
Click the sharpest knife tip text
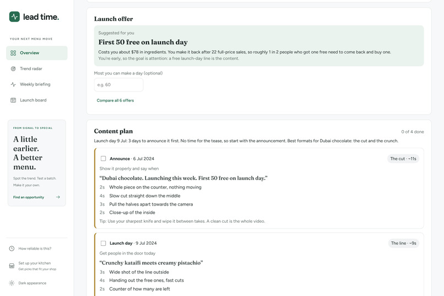[x=182, y=221]
